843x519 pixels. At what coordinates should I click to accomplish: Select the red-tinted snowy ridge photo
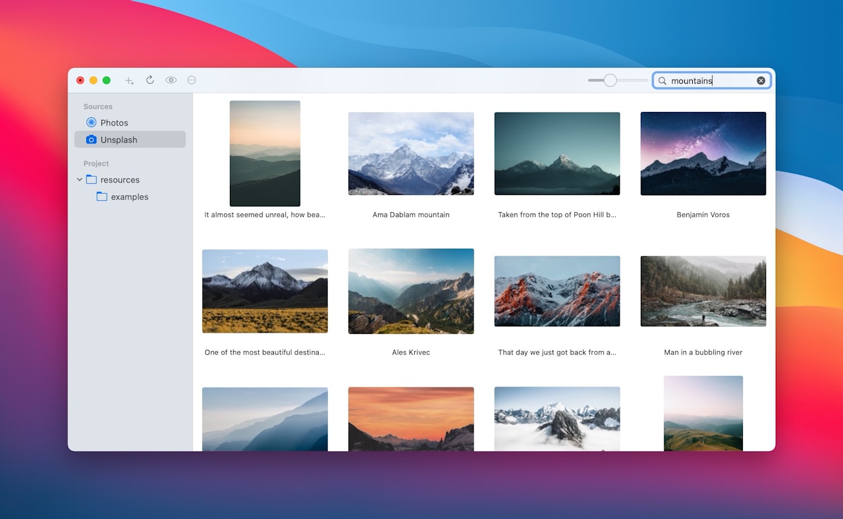(557, 291)
